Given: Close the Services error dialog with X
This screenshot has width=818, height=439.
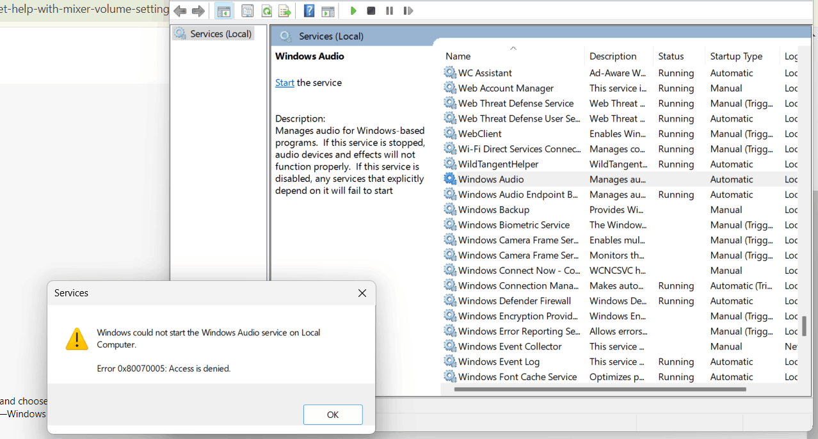Looking at the screenshot, I should 362,293.
